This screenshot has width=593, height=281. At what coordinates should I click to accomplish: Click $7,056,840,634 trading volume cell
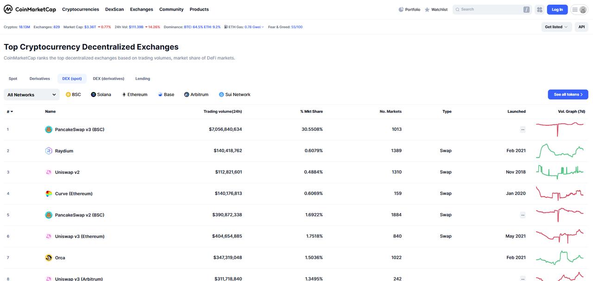pyautogui.click(x=225, y=129)
